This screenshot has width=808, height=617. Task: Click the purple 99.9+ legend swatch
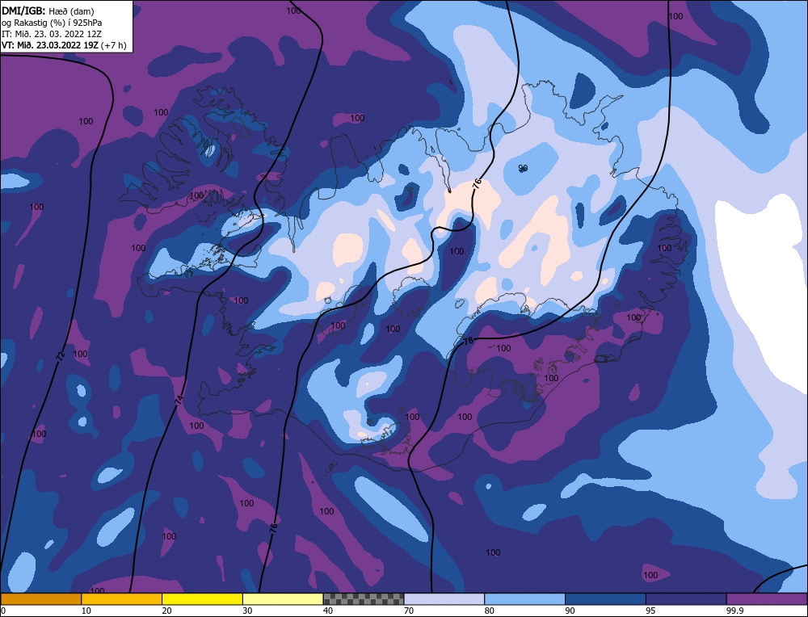(x=767, y=599)
